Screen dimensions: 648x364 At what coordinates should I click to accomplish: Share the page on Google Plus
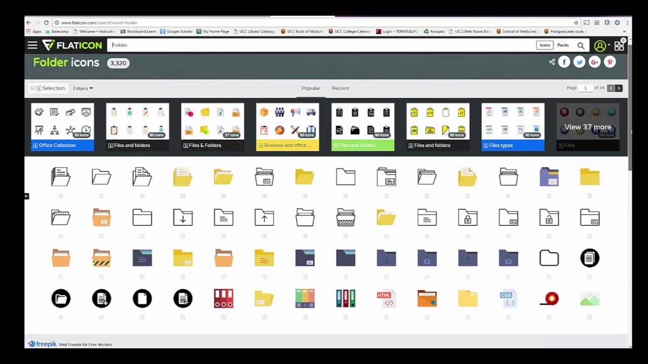click(x=594, y=62)
